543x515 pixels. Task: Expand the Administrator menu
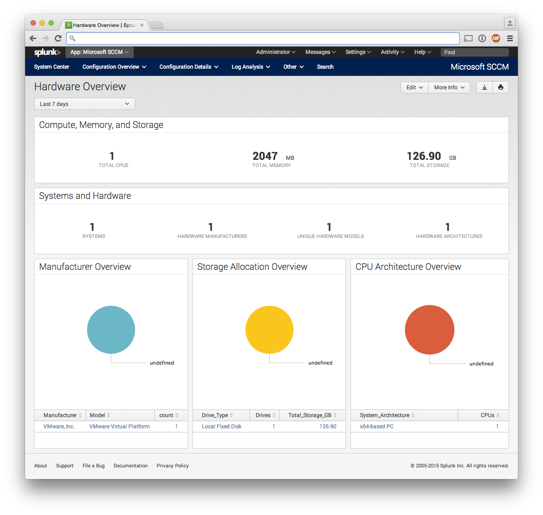click(x=276, y=52)
